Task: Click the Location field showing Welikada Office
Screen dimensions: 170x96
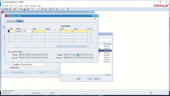Action: 32,65
